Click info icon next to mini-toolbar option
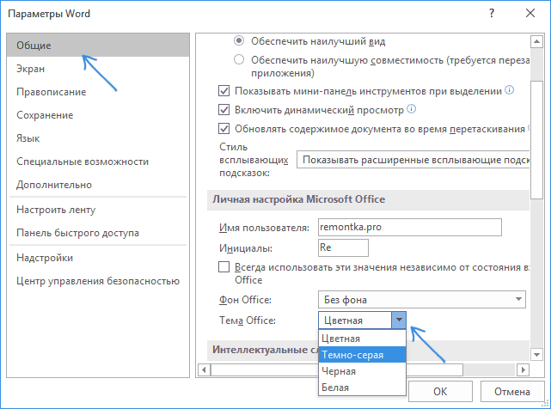The height and width of the screenshot is (409, 551). coord(509,90)
